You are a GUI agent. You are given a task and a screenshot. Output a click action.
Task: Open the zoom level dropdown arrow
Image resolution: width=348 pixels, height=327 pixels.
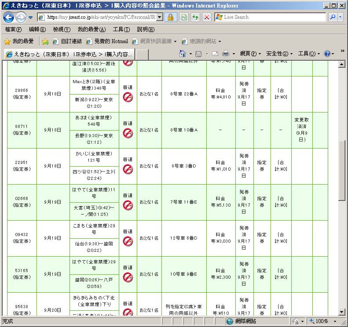pos(335,321)
